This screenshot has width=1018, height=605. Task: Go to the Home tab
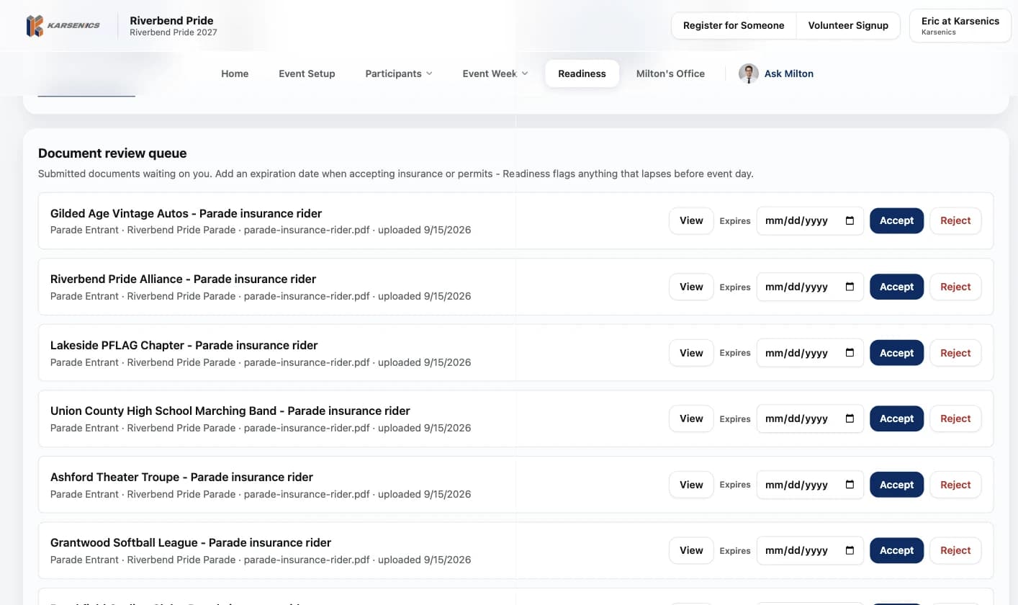(235, 73)
